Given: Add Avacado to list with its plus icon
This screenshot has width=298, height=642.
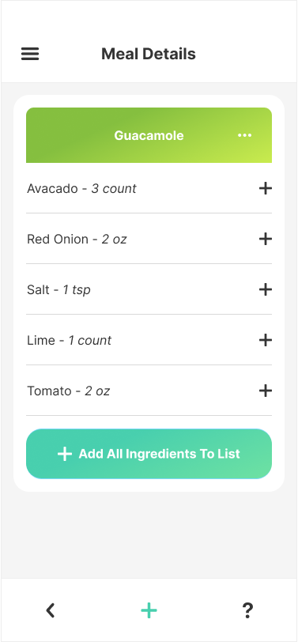Looking at the screenshot, I should [x=266, y=188].
